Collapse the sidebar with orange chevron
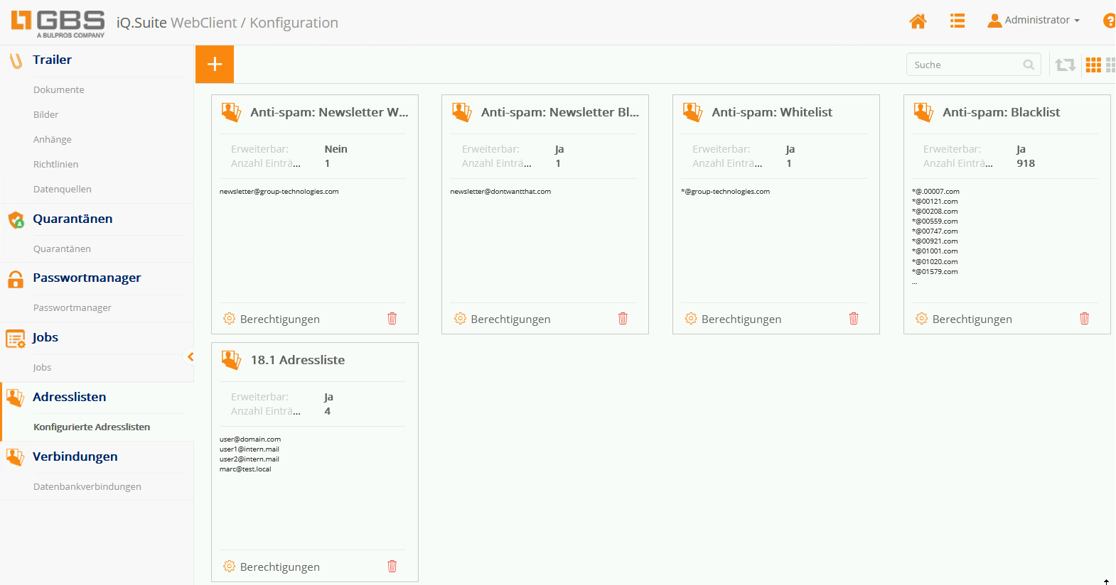The width and height of the screenshot is (1116, 585). pos(190,356)
